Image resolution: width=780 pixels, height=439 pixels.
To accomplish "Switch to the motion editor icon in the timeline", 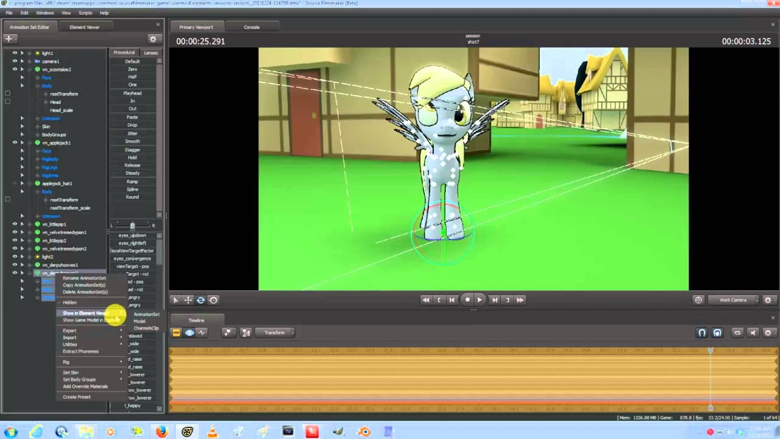I will [x=190, y=333].
